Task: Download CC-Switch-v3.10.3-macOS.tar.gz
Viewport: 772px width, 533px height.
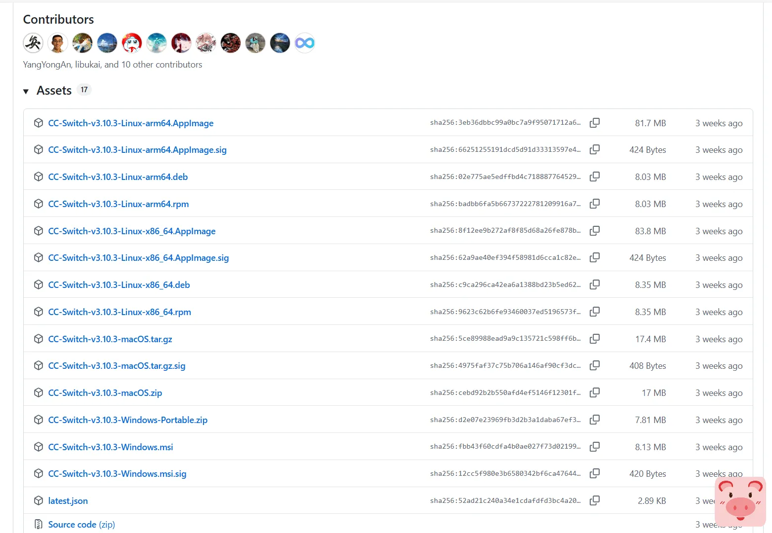Action: [x=110, y=339]
